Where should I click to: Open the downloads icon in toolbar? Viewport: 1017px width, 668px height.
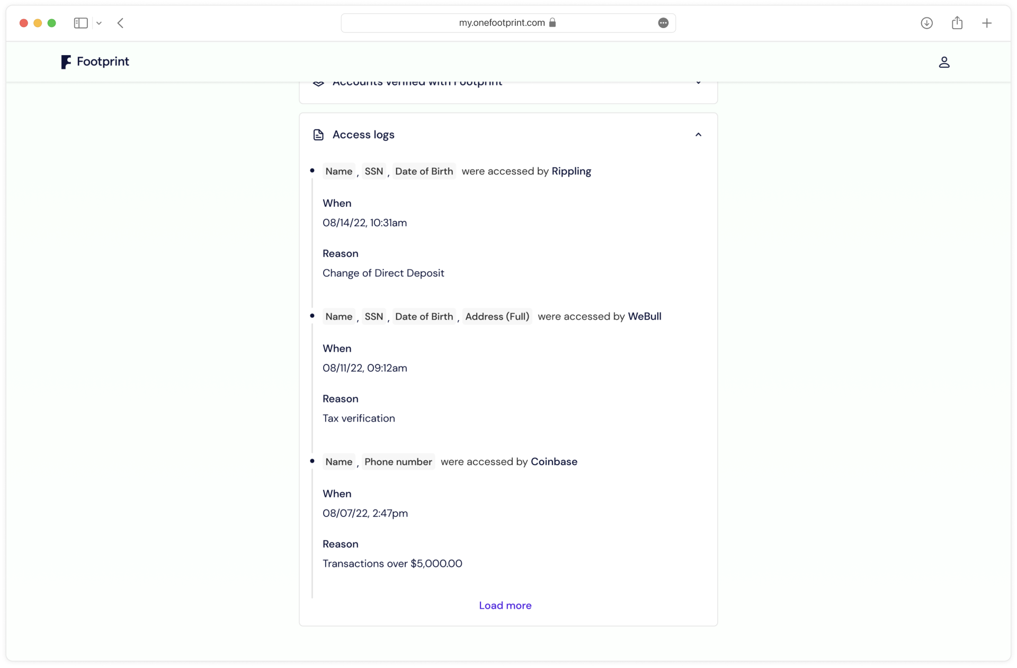(x=926, y=23)
